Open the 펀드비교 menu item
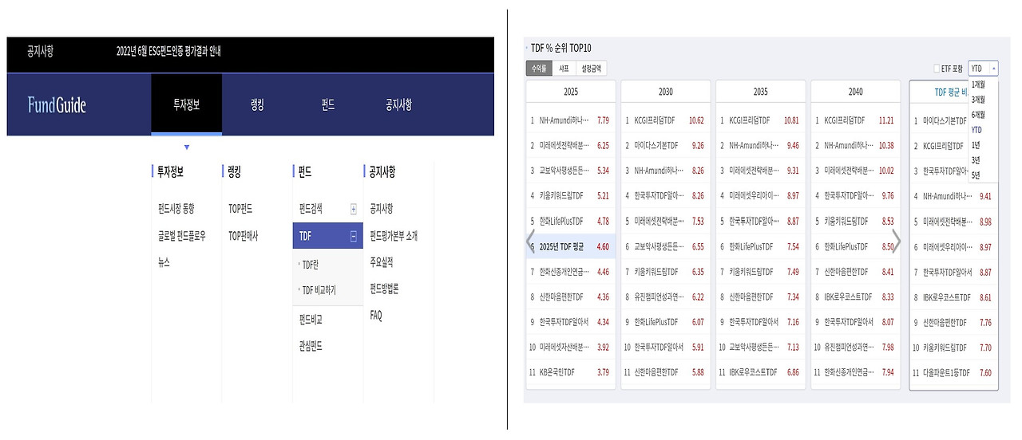The height and width of the screenshot is (440, 1022). click(x=311, y=320)
